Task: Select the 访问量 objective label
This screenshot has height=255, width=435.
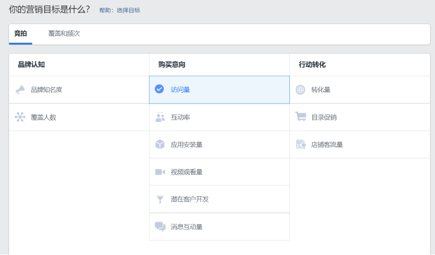Action: 181,90
